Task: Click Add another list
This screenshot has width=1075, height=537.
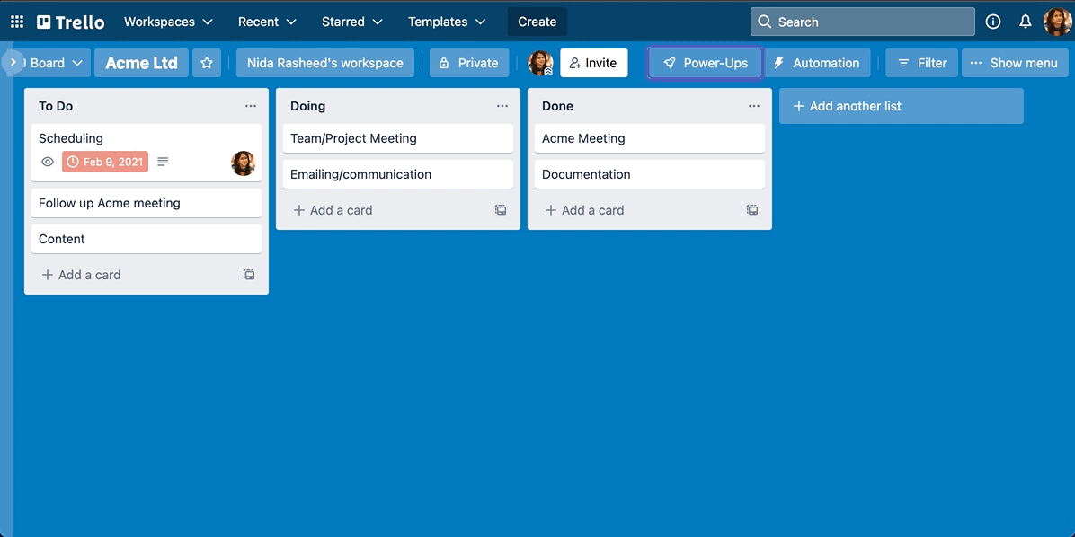Action: coord(901,106)
